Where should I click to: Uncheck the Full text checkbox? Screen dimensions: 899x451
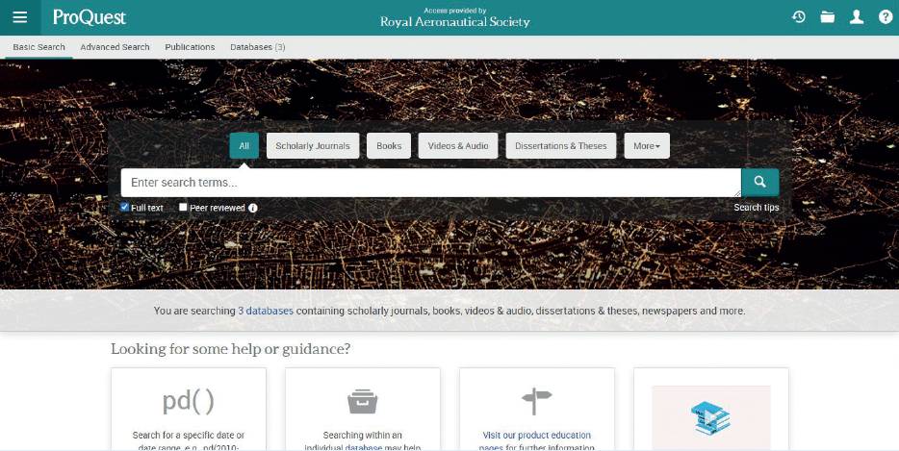[124, 207]
